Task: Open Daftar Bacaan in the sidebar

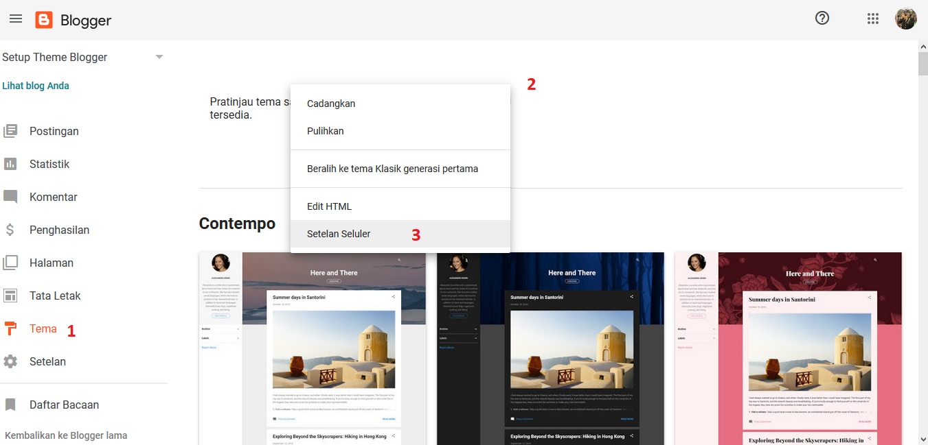Action: click(x=65, y=405)
